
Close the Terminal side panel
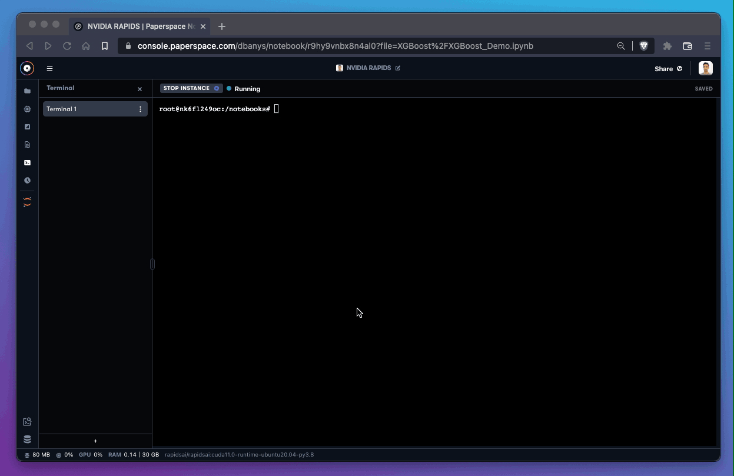[140, 89]
